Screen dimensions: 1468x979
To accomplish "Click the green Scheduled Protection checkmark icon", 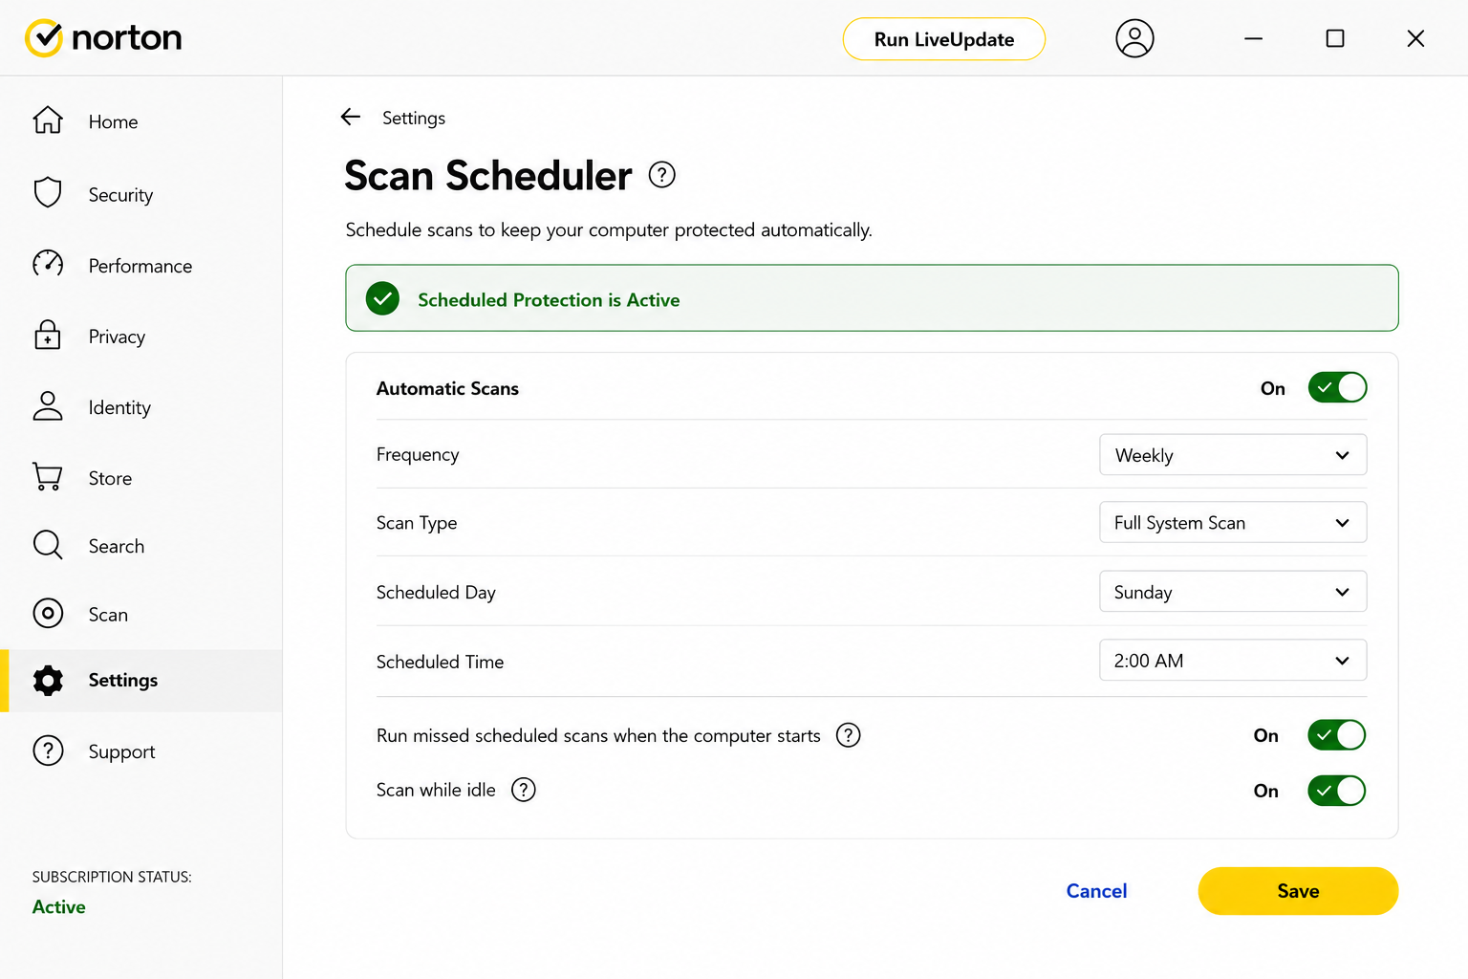I will pyautogui.click(x=382, y=298).
